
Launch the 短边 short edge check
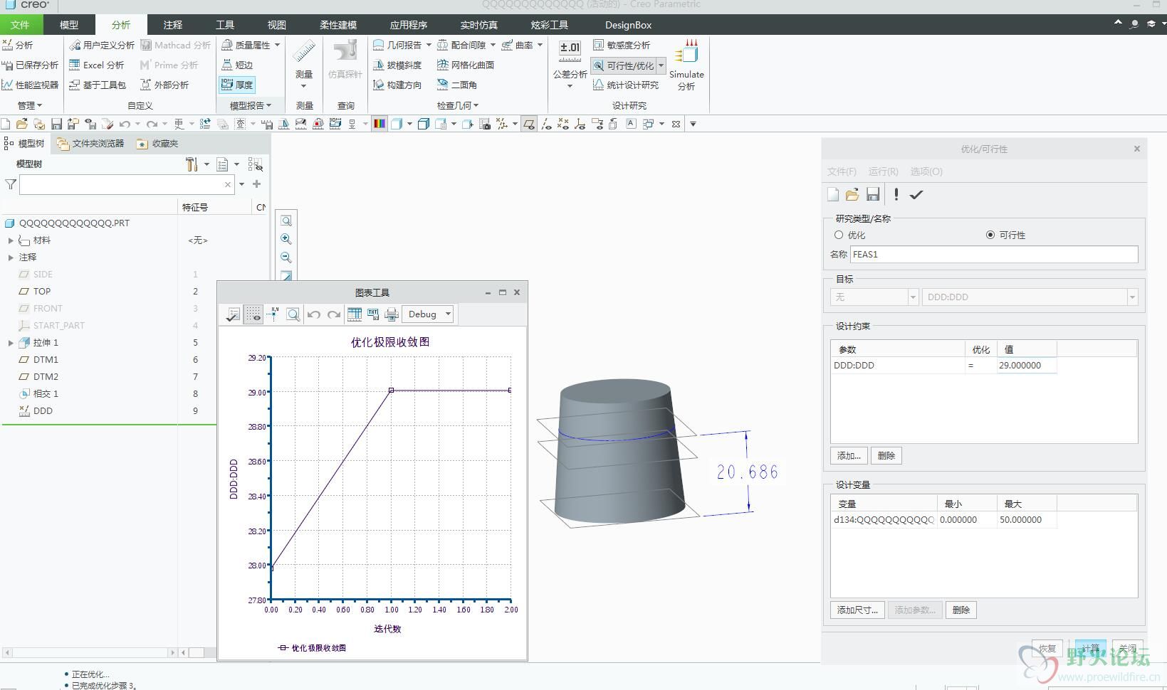pos(237,65)
